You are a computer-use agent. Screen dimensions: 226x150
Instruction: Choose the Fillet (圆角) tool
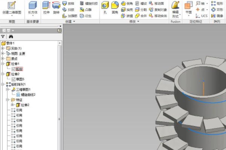pos(115,8)
